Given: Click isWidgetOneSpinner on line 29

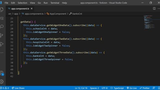Looking at the screenshot, I should [45, 32].
